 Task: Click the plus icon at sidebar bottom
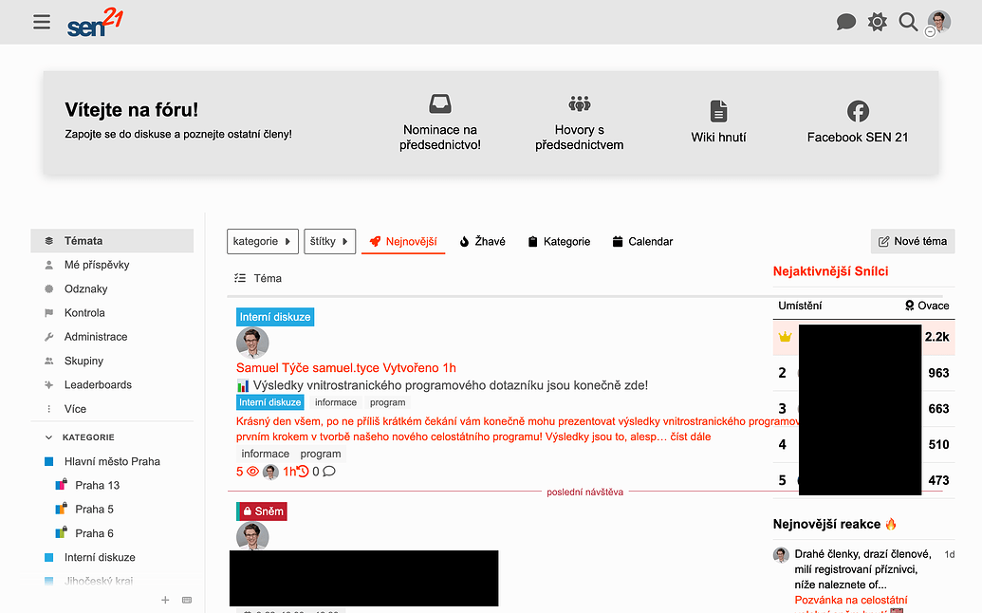(165, 600)
